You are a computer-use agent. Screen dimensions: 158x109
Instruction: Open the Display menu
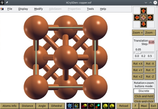[x=23, y=9]
